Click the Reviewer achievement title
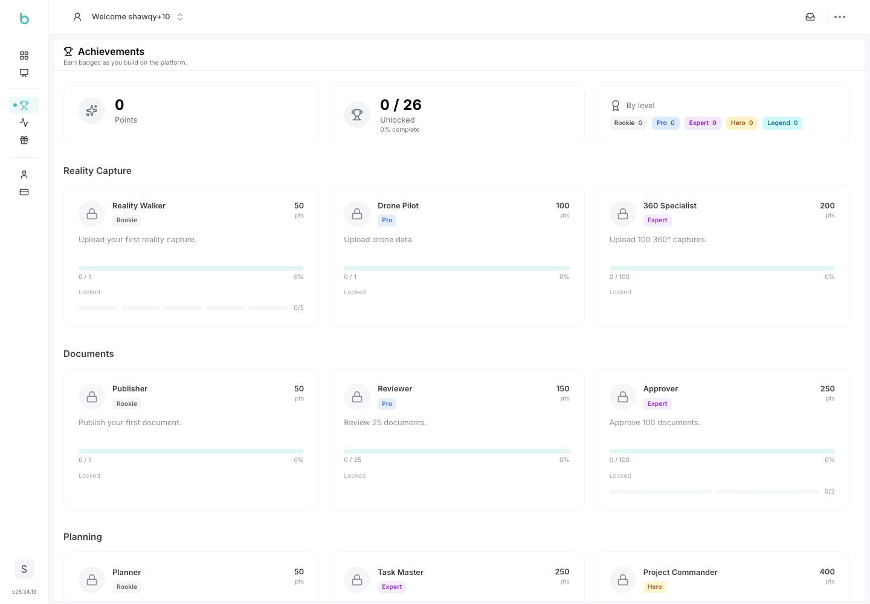Image resolution: width=870 pixels, height=604 pixels. (x=395, y=389)
